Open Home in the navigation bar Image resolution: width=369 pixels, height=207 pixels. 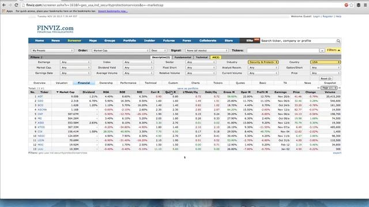[x=39, y=41]
